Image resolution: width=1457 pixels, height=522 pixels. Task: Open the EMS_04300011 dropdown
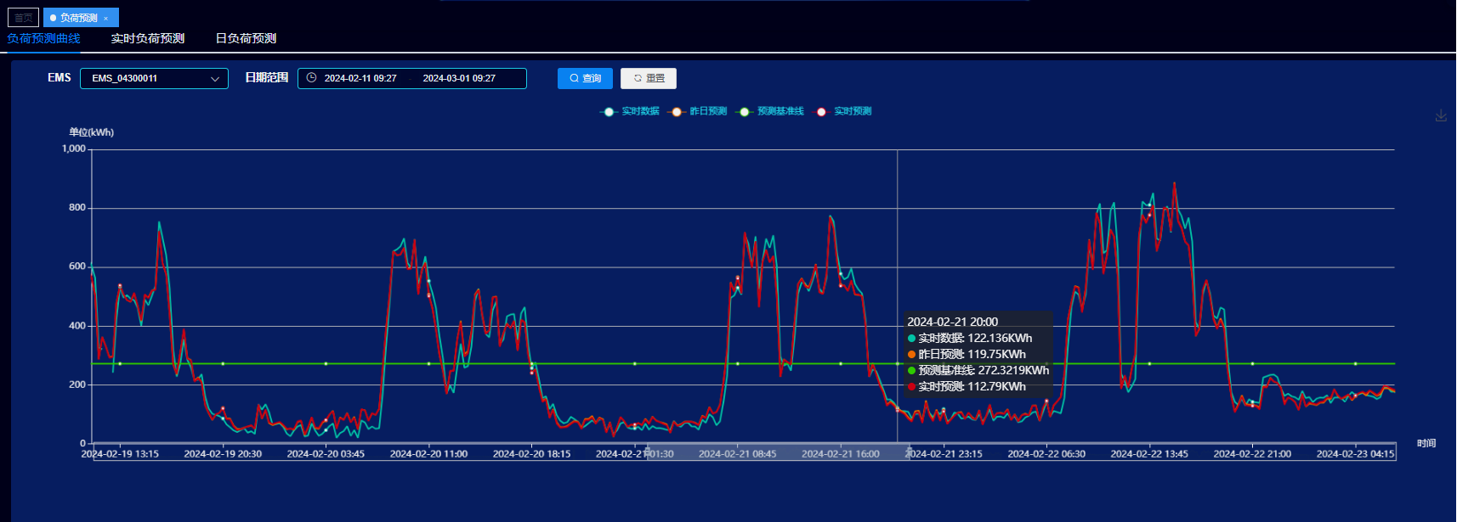pos(153,78)
